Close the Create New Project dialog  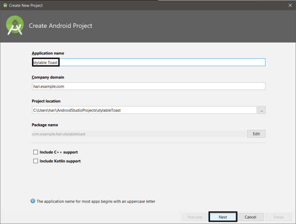[x=290, y=5]
